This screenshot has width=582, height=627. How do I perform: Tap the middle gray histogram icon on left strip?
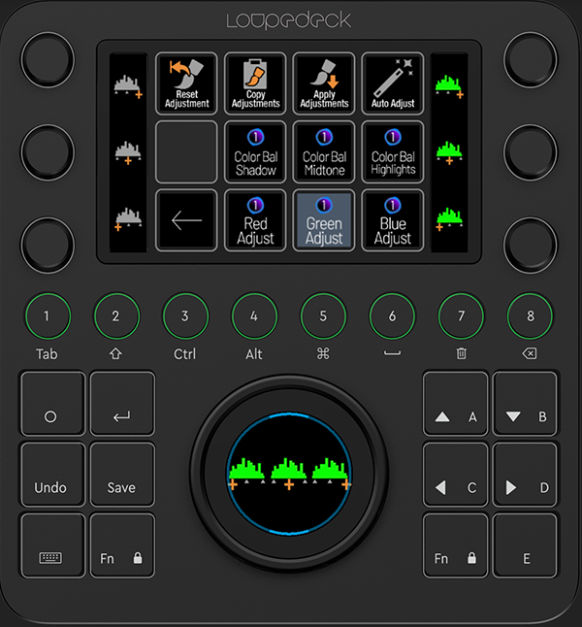click(128, 152)
